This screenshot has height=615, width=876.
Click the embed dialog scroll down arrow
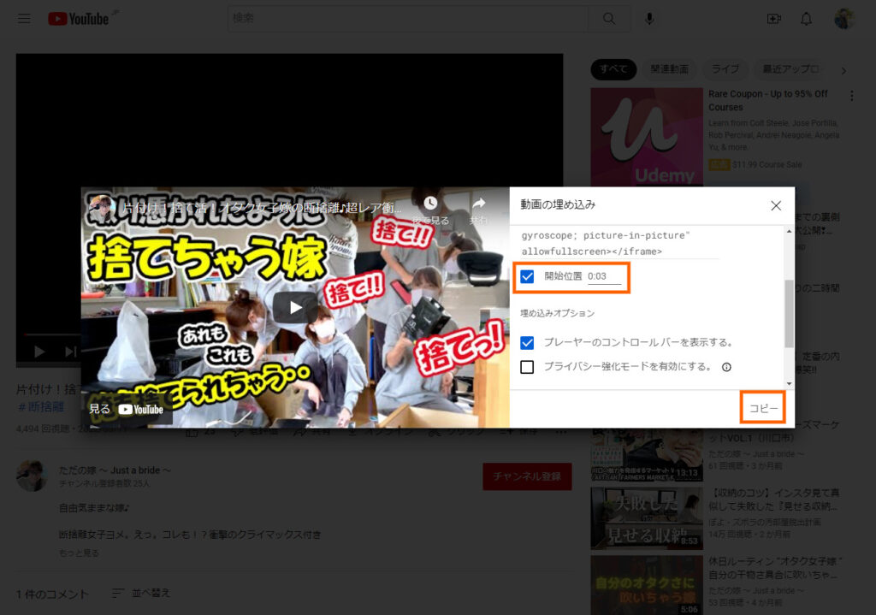(x=789, y=383)
